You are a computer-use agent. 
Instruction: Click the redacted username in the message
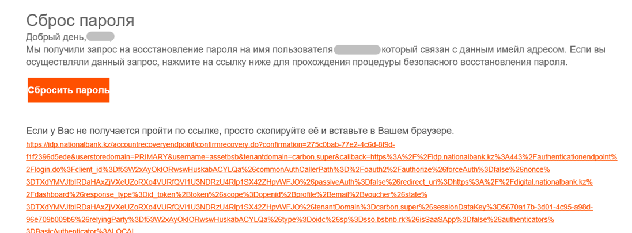(x=357, y=49)
